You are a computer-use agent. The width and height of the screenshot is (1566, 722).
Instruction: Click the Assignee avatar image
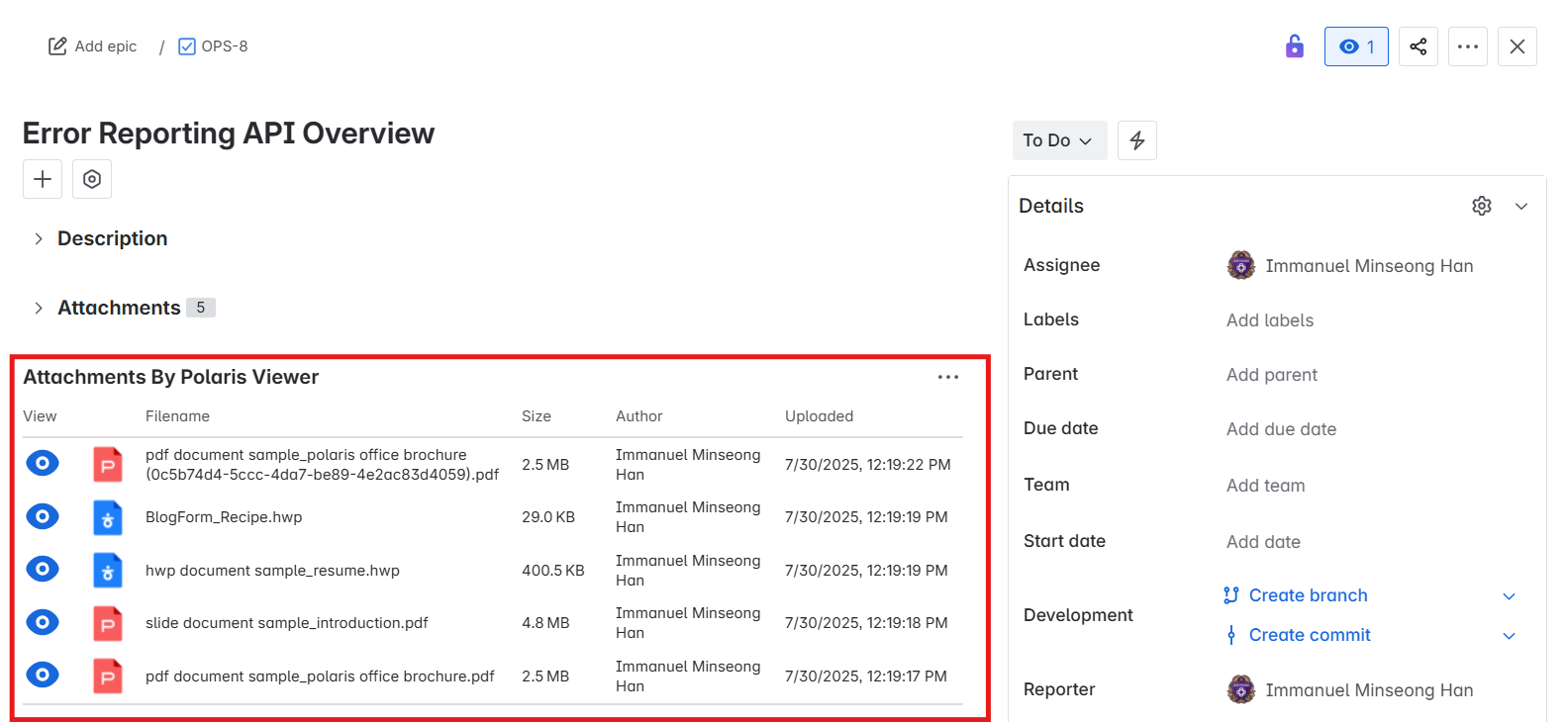point(1241,265)
